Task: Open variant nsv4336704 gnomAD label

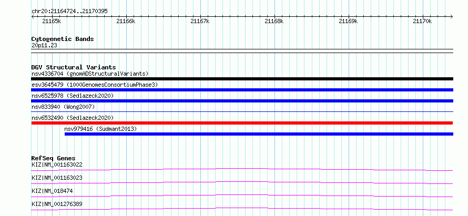Action: 90,74
